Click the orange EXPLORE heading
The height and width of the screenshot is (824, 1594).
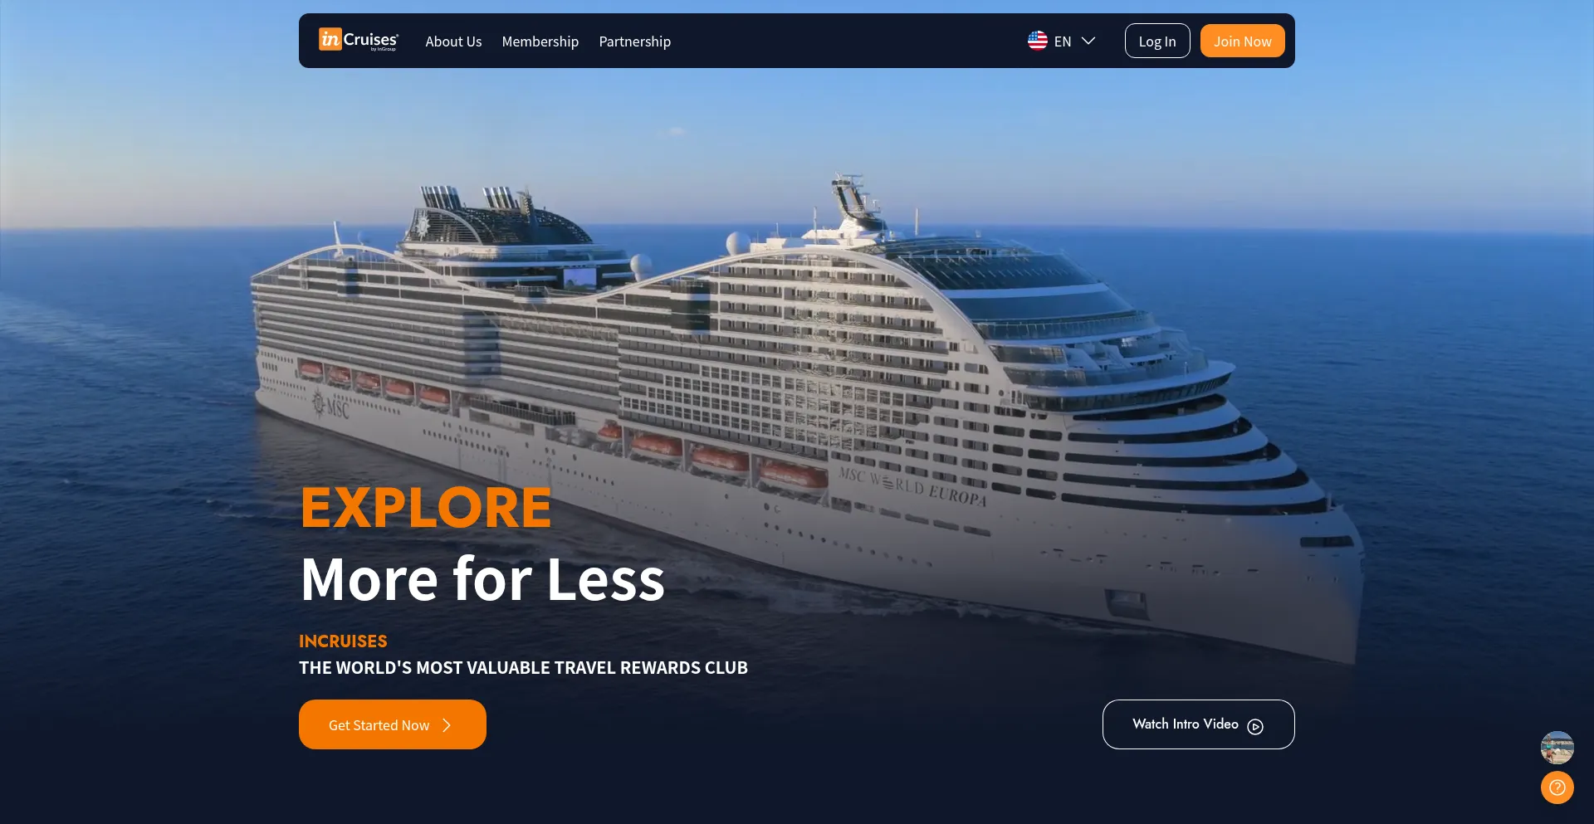pyautogui.click(x=426, y=507)
